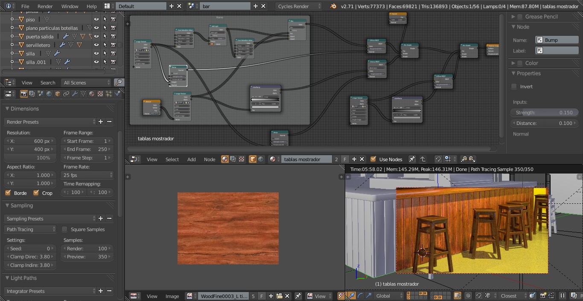Open the Scene properties tab
Image resolution: width=583 pixels, height=301 pixels.
[x=41, y=94]
